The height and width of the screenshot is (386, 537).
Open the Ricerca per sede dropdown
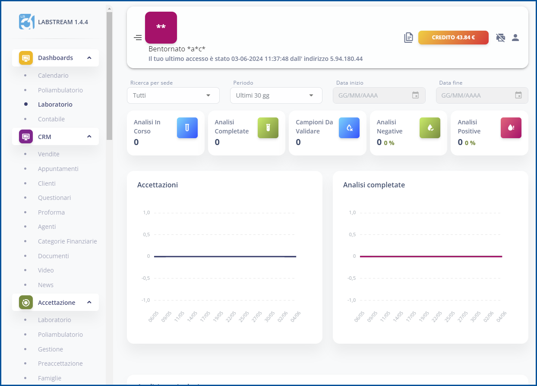pyautogui.click(x=173, y=95)
